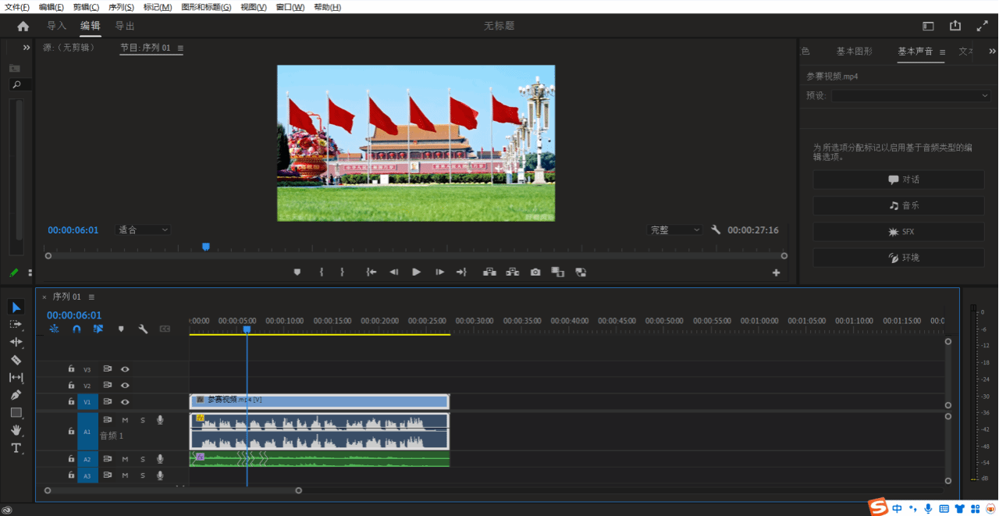Toggle timeline snapping magnet icon
Screen dimensions: 999x516
[x=76, y=329]
